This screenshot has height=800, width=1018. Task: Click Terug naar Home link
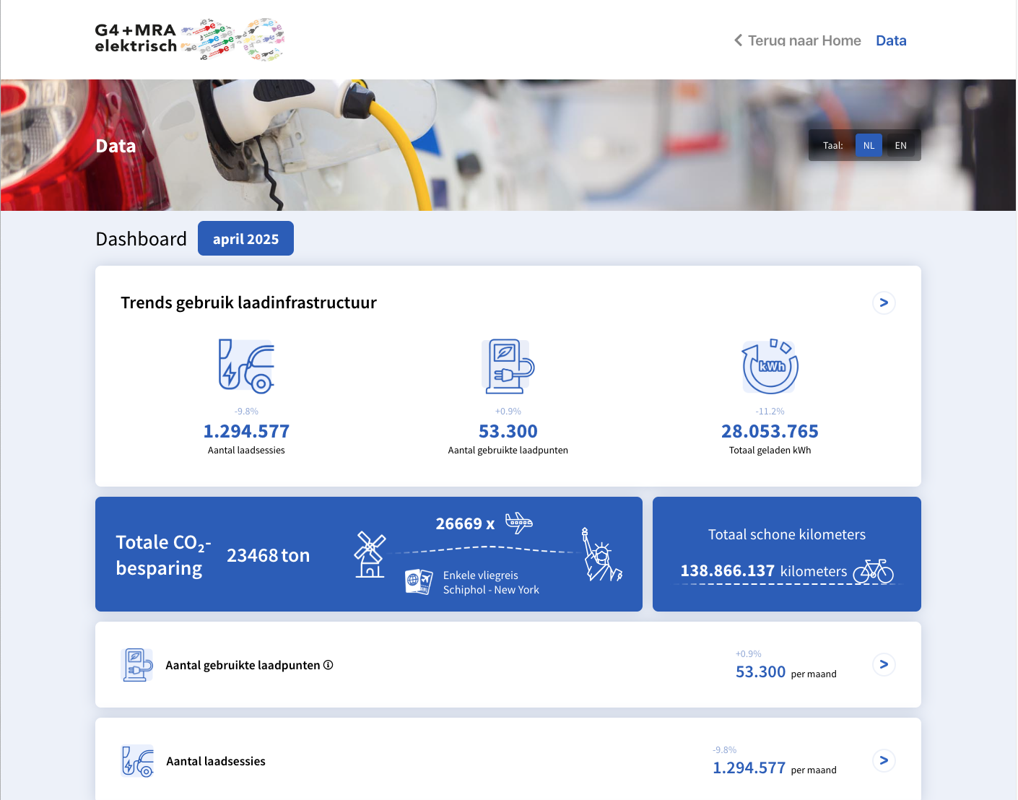tap(798, 40)
